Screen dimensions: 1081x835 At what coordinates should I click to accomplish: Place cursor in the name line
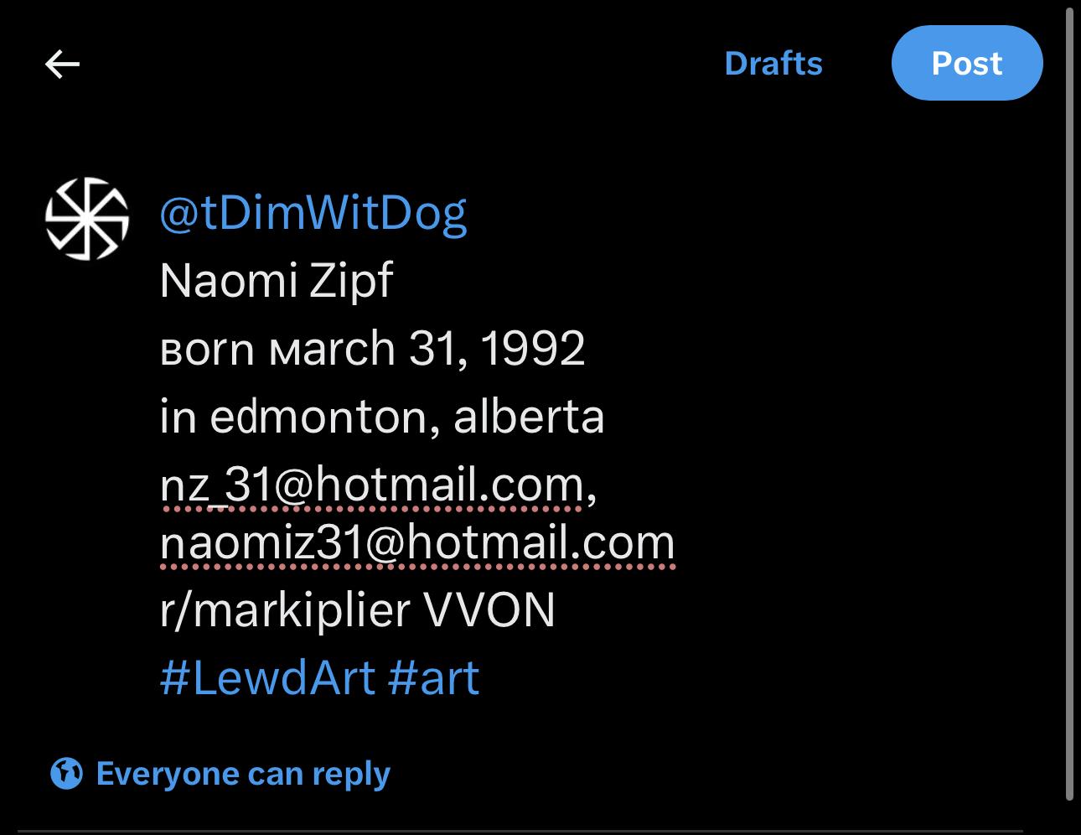[x=276, y=280]
